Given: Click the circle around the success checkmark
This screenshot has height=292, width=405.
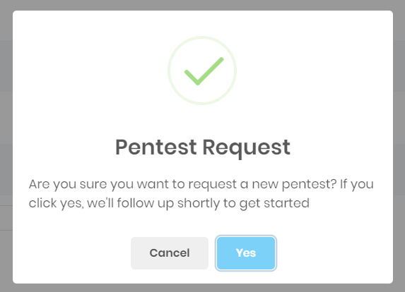Looking at the screenshot, I should click(202, 71).
